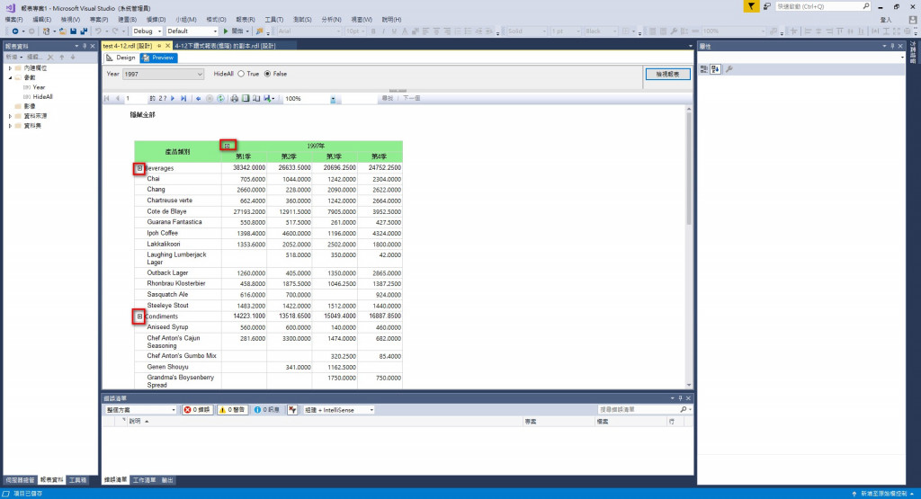This screenshot has width=921, height=499.
Task: Select HideAll False radio button
Action: pyautogui.click(x=268, y=74)
